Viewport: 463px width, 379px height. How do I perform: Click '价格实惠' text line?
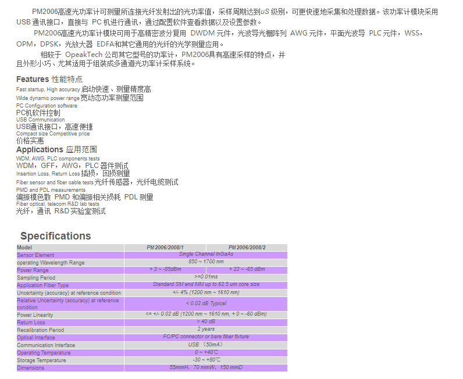pos(30,141)
